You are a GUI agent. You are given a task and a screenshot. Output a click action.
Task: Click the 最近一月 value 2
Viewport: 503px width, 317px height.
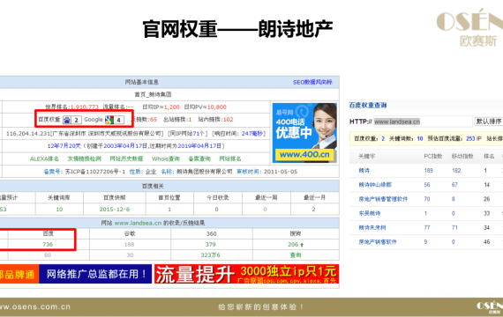pos(314,210)
